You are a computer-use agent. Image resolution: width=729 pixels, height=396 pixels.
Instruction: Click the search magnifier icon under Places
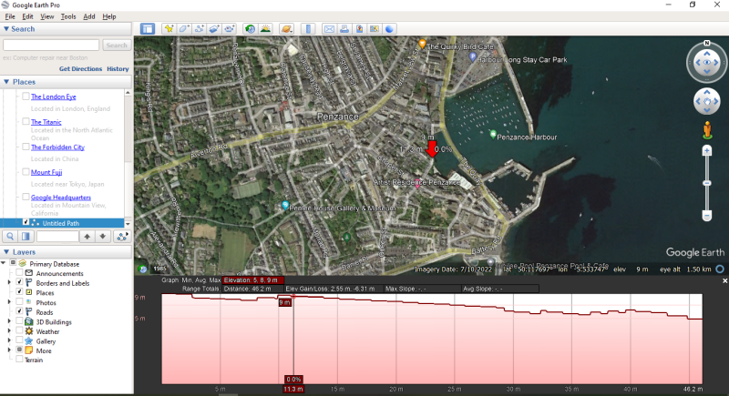[x=10, y=237]
